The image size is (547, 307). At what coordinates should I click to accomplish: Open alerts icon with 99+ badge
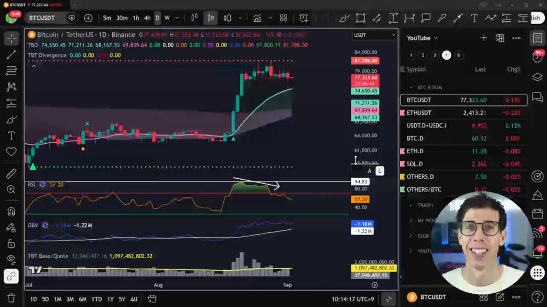click(x=537, y=57)
